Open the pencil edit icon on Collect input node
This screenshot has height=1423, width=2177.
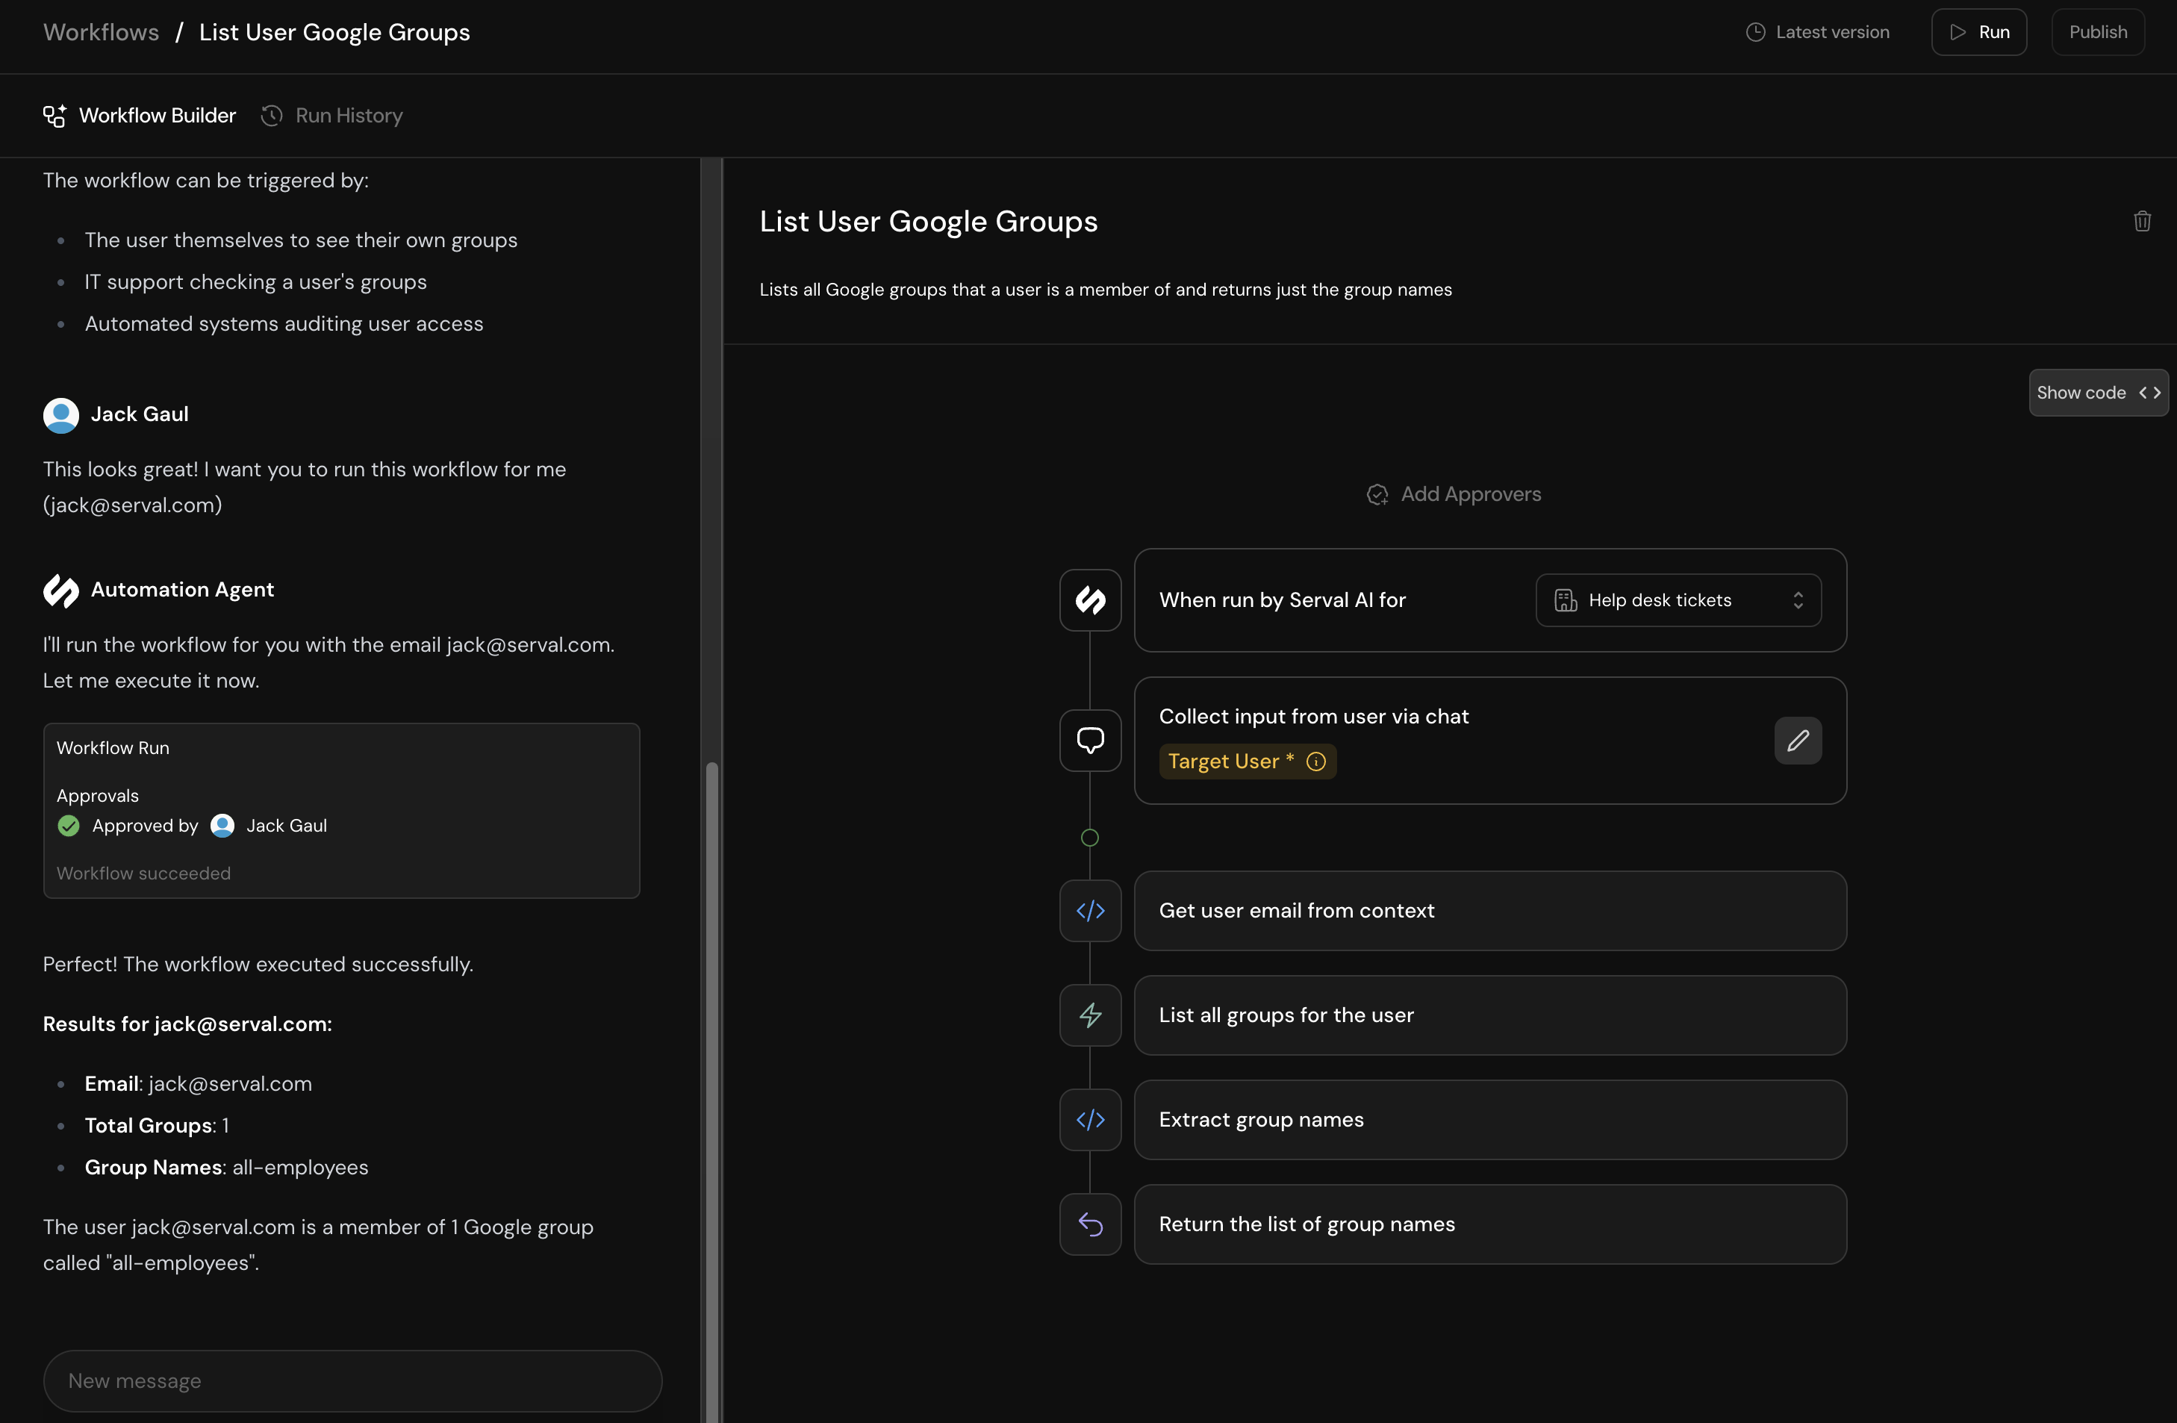(x=1798, y=741)
